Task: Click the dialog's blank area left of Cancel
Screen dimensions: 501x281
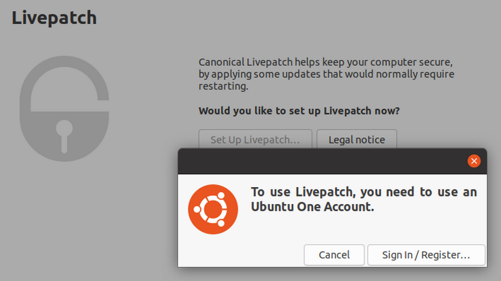Action: [x=241, y=255]
